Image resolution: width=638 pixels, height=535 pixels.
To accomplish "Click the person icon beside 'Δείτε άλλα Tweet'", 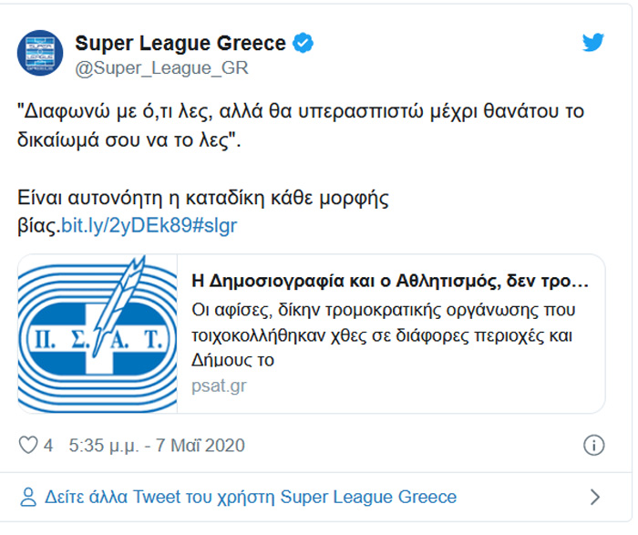I will pyautogui.click(x=28, y=497).
